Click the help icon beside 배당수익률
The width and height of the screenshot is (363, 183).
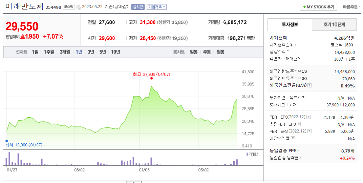click(293, 138)
